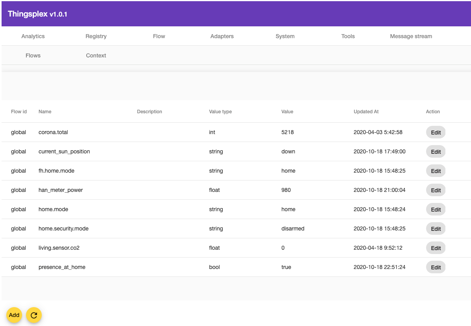Screen dimensions: 471x326
Task: Click the 'float' type of living.sensor.co2
Action: click(215, 248)
